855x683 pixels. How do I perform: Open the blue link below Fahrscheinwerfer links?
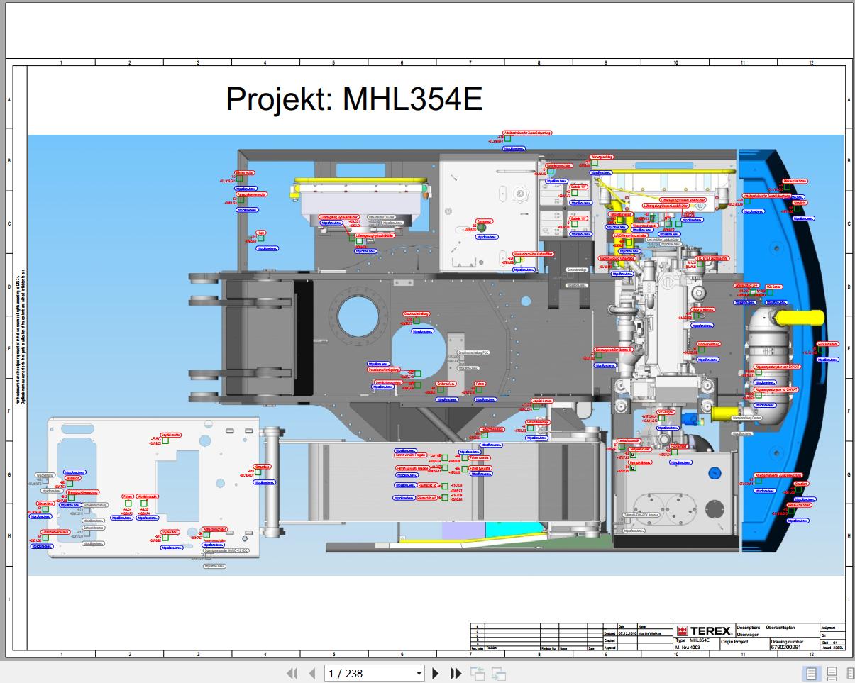point(42,546)
